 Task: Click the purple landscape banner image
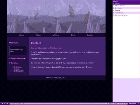[56, 16]
